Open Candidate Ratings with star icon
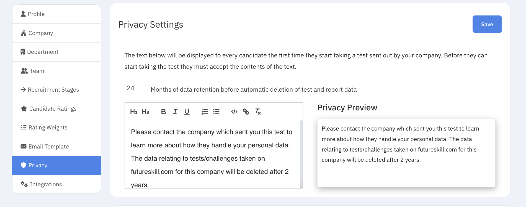The height and width of the screenshot is (207, 526). point(57,109)
